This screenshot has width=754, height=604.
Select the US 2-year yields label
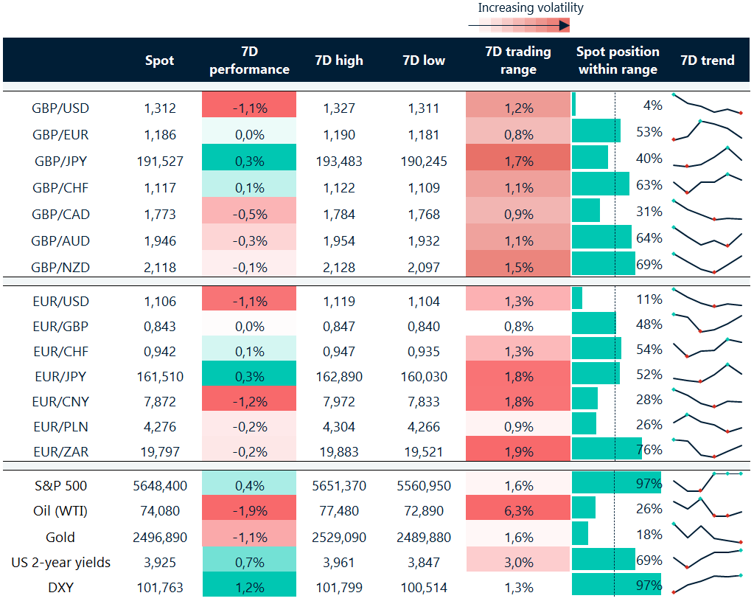(61, 562)
